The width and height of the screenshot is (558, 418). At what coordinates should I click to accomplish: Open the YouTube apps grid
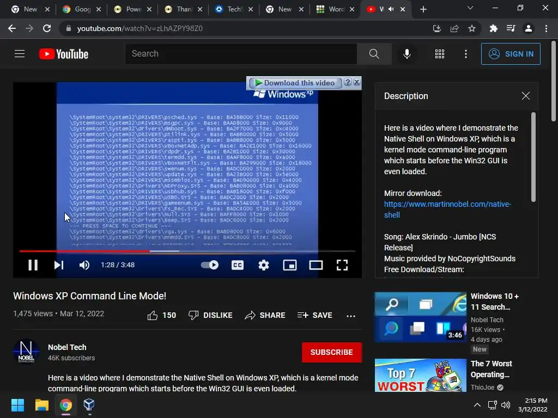pyautogui.click(x=440, y=54)
